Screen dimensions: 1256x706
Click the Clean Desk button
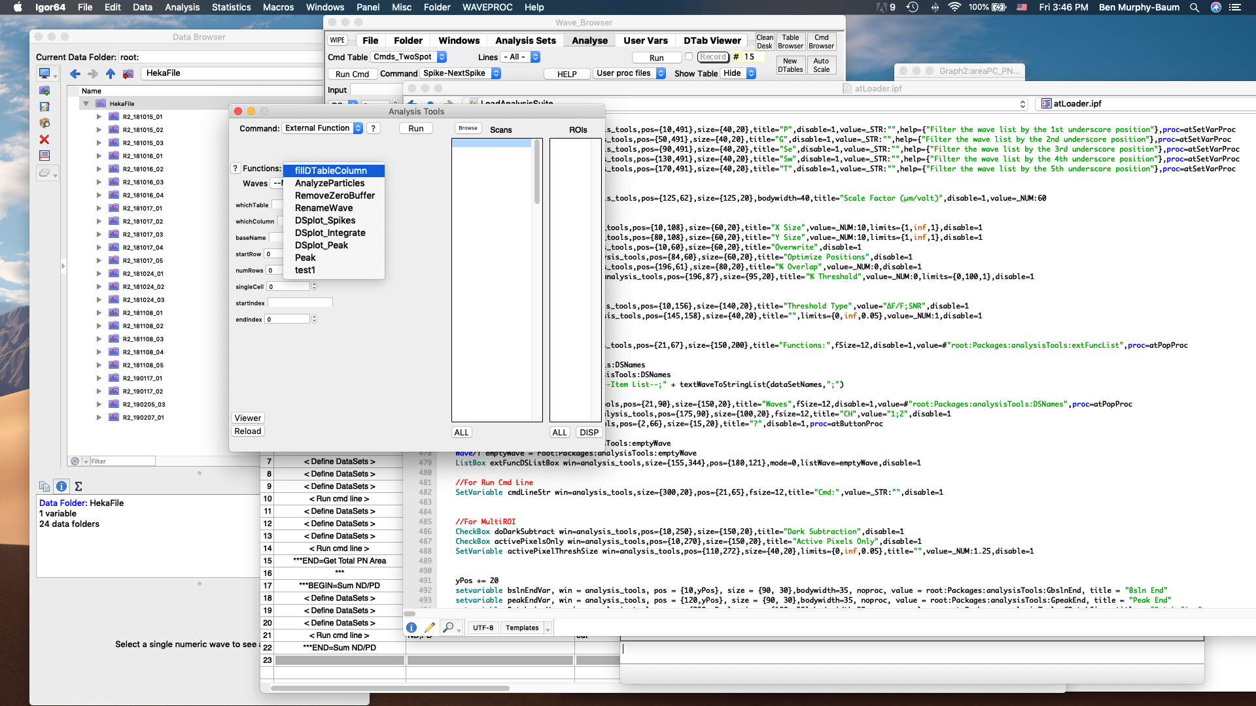765,42
